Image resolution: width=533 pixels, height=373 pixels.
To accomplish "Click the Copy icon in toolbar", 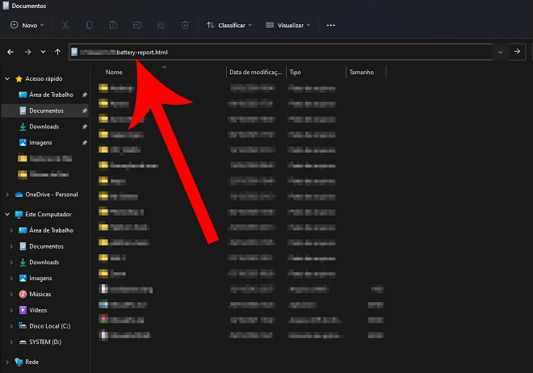I will click(x=90, y=25).
